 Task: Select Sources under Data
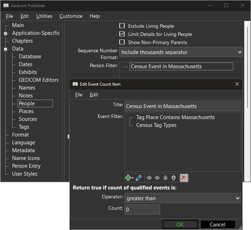(x=28, y=119)
